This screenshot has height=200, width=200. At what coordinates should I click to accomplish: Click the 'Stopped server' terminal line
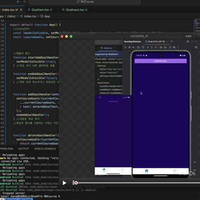14,193
